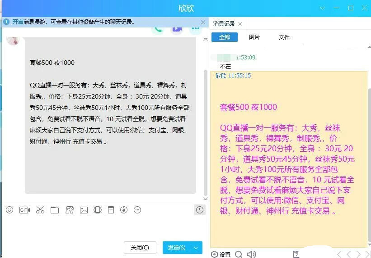Click the 关闭(C) button
The width and height of the screenshot is (371, 258).
tap(140, 247)
